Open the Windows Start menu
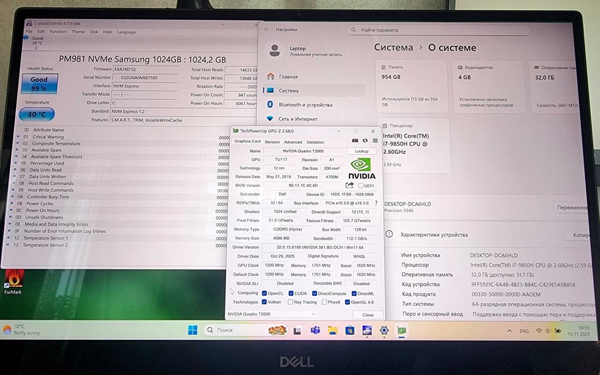The width and height of the screenshot is (600, 375). (x=193, y=330)
